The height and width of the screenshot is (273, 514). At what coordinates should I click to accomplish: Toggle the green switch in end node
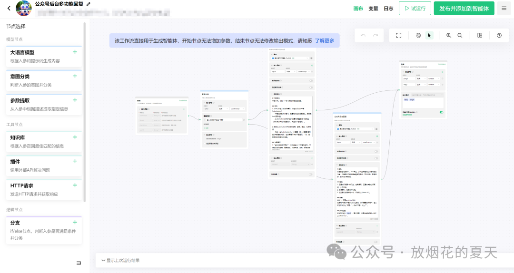coord(441,112)
